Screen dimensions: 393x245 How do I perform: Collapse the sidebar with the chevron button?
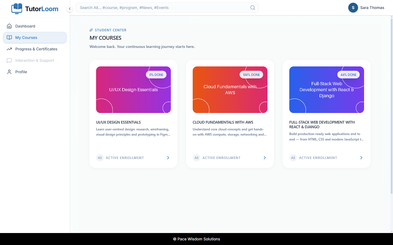(x=70, y=9)
